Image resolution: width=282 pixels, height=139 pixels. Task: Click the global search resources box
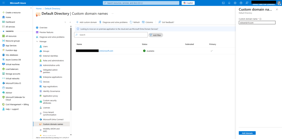(141, 3)
